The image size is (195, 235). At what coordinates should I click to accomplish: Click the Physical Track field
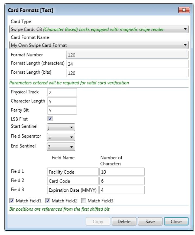[x=62, y=92]
